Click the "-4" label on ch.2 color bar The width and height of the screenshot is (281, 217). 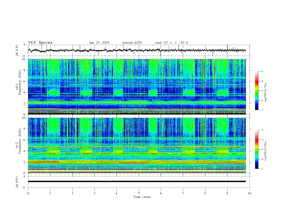click(x=262, y=140)
